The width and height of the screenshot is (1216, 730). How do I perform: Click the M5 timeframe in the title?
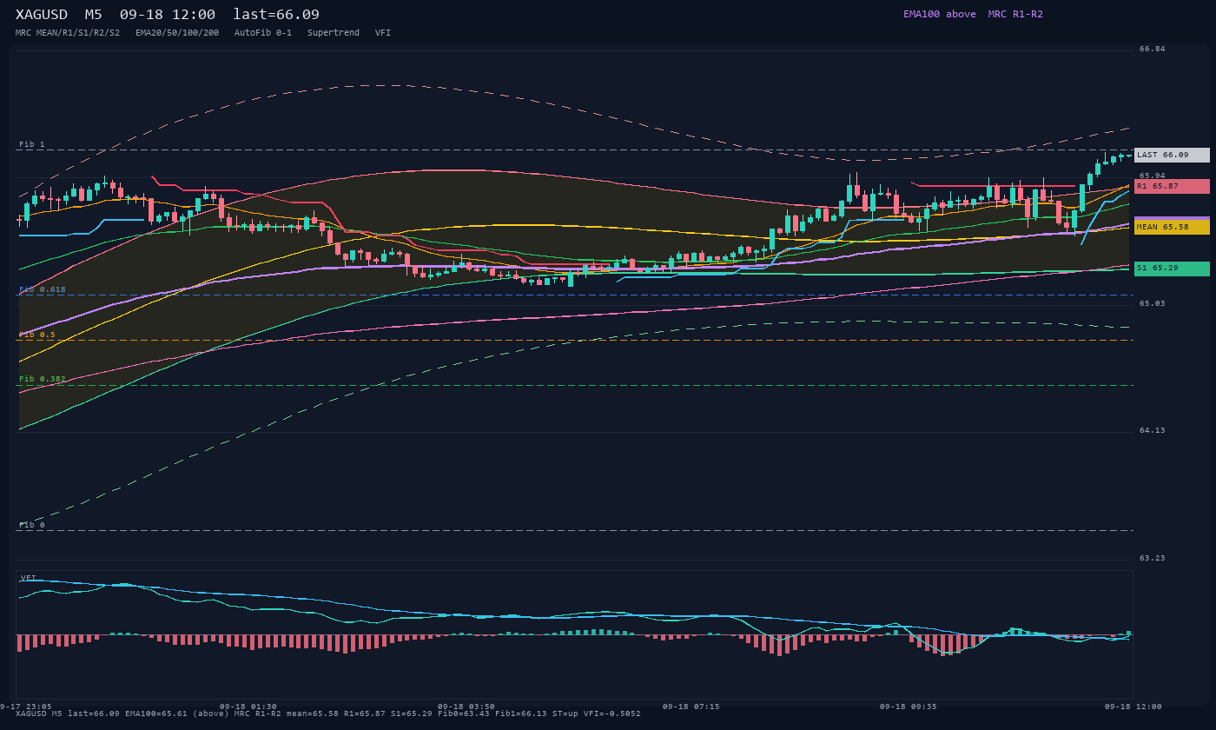(94, 15)
